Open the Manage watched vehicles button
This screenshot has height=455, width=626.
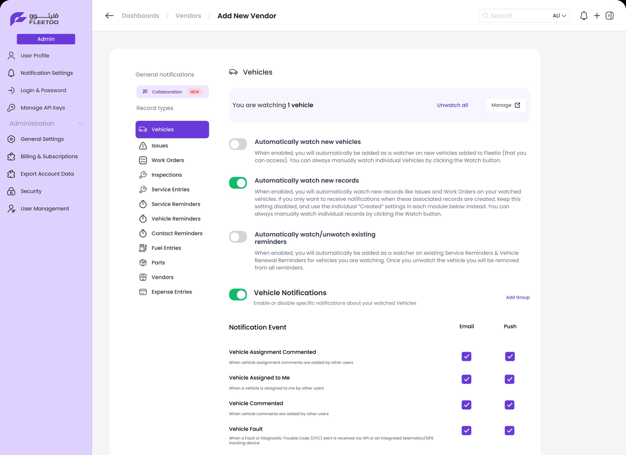tap(505, 105)
